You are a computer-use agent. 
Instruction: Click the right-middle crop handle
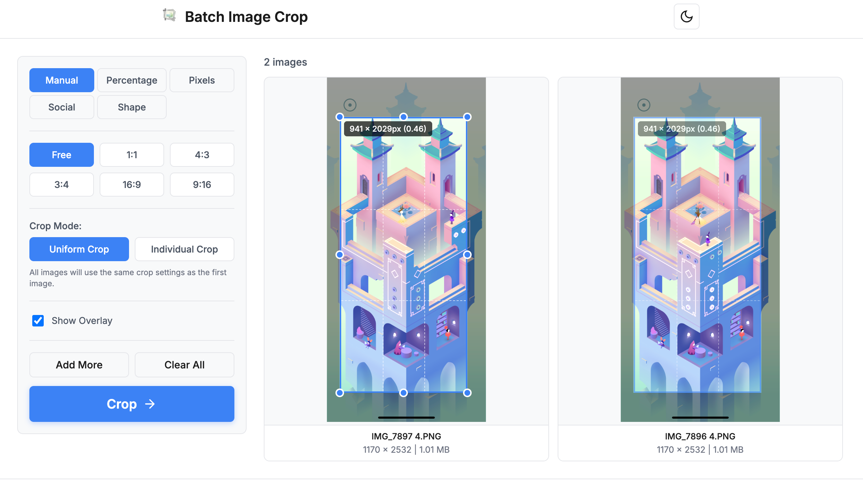coord(467,255)
